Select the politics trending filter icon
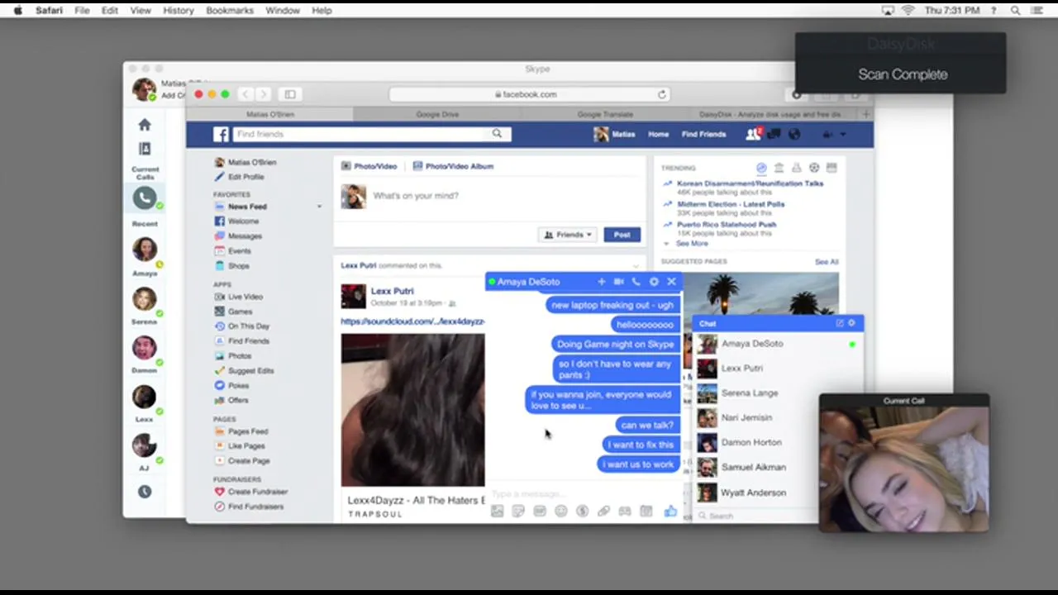1058x595 pixels. 779,168
